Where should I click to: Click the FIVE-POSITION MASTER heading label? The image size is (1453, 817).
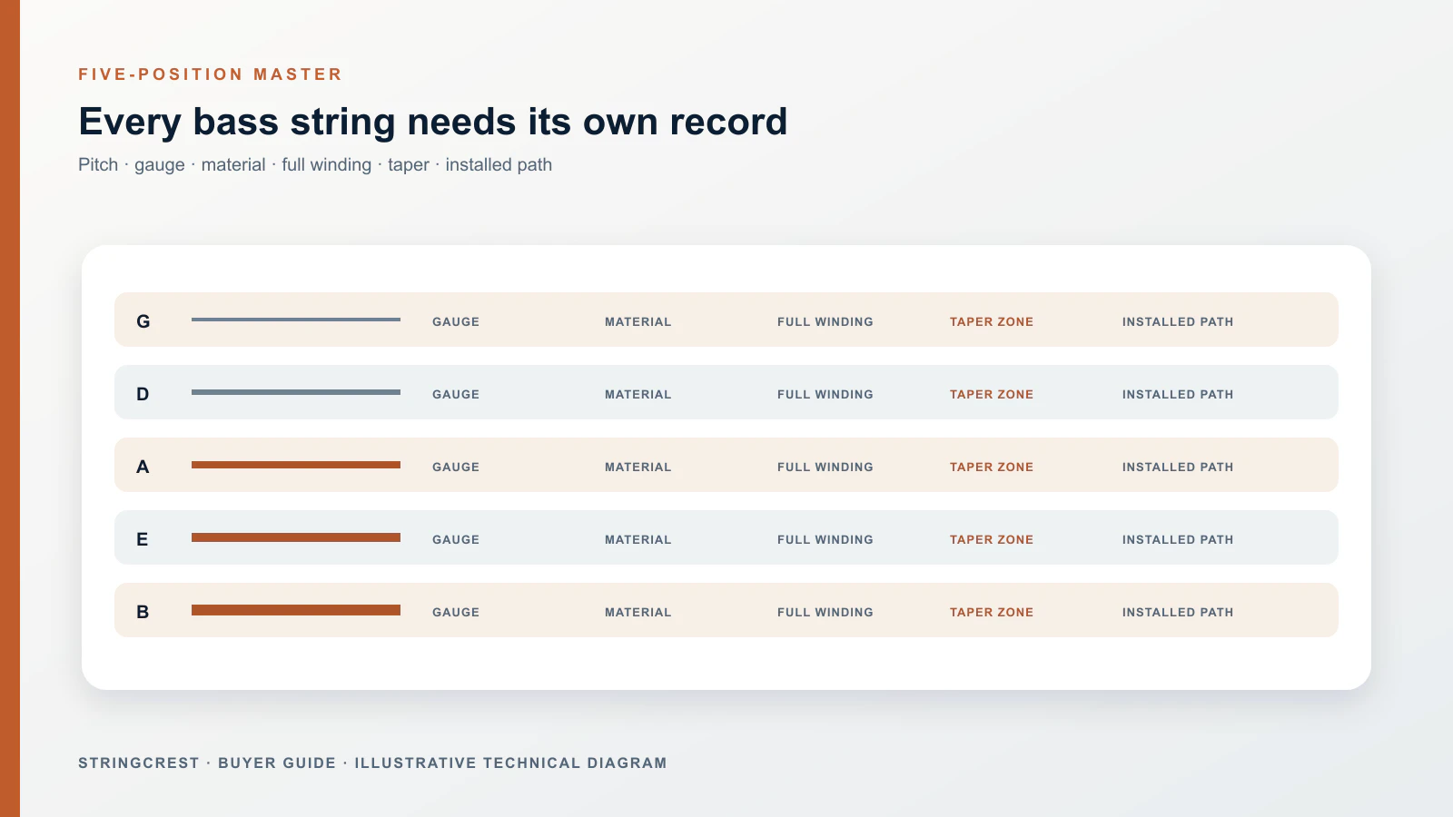210,74
